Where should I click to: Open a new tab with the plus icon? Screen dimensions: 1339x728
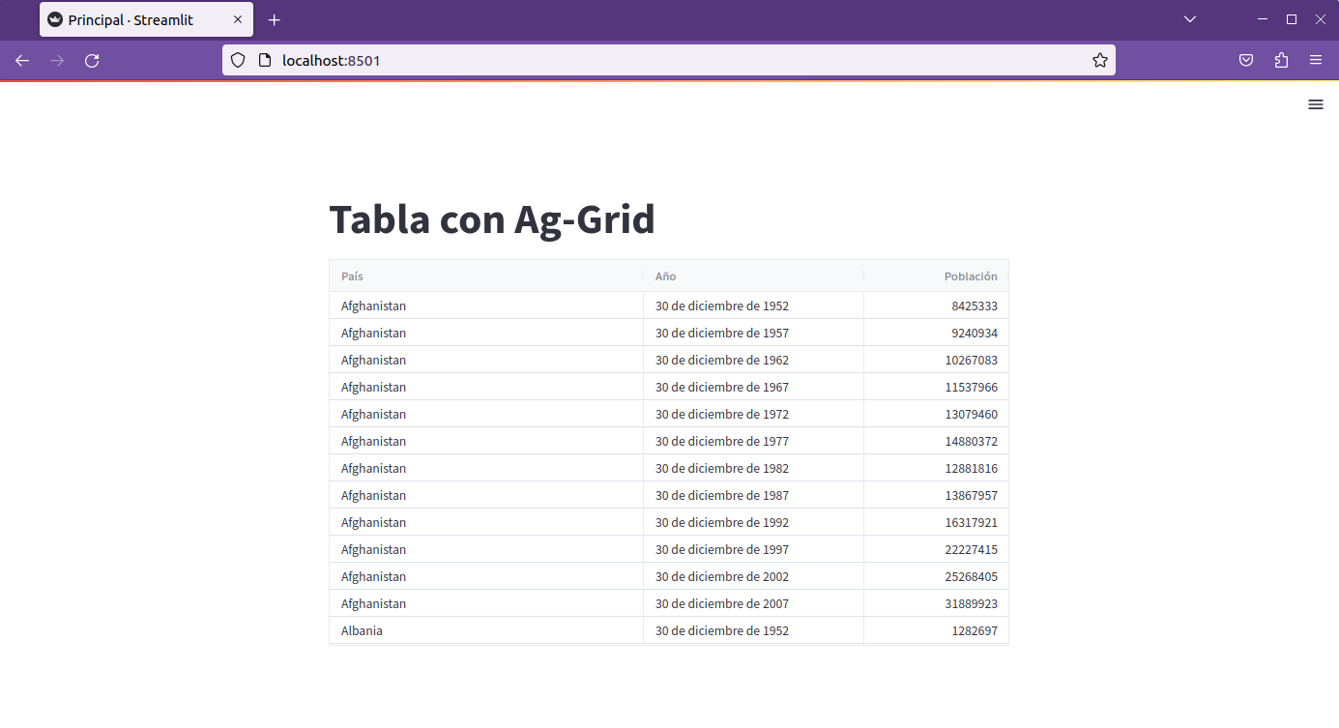[275, 19]
